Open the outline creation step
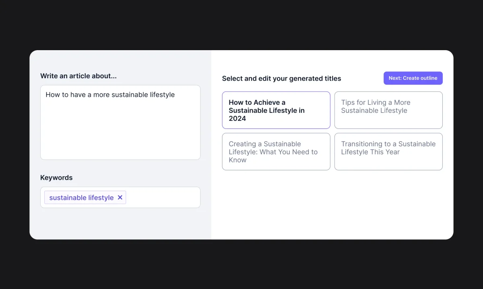483x289 pixels. coord(413,78)
